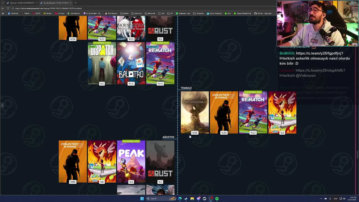Screen dimensions: 359x202
Task: Open Discord from the taskbar
Action: [198, 199]
